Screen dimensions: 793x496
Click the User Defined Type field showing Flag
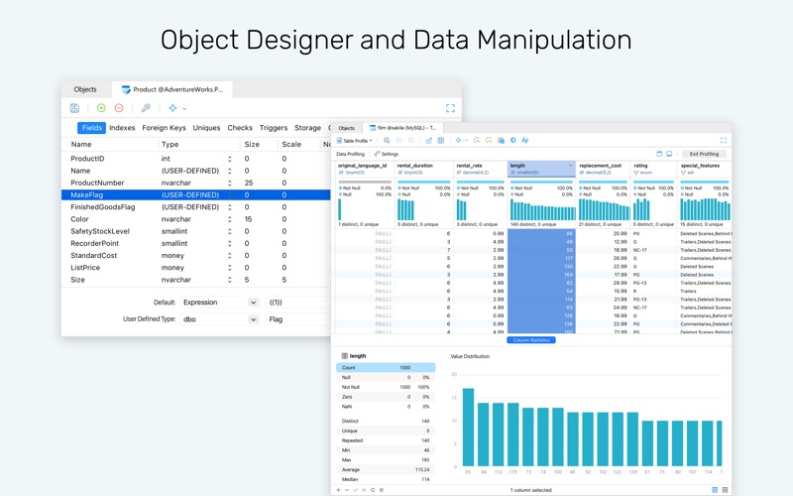[298, 319]
